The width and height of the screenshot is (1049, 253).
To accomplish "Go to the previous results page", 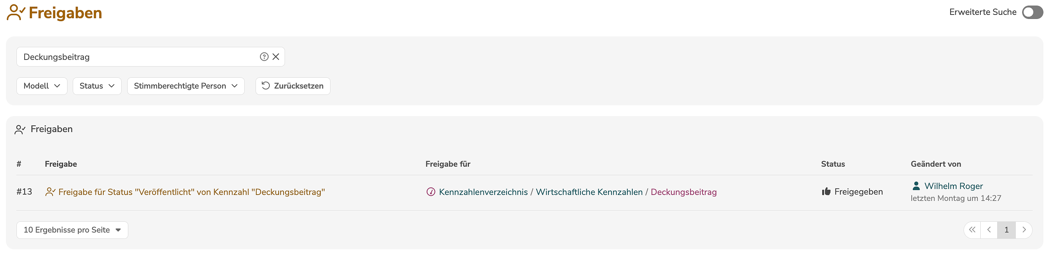I will click(x=989, y=230).
